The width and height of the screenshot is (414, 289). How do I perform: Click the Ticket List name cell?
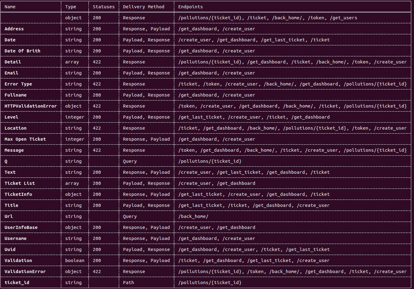(20, 183)
